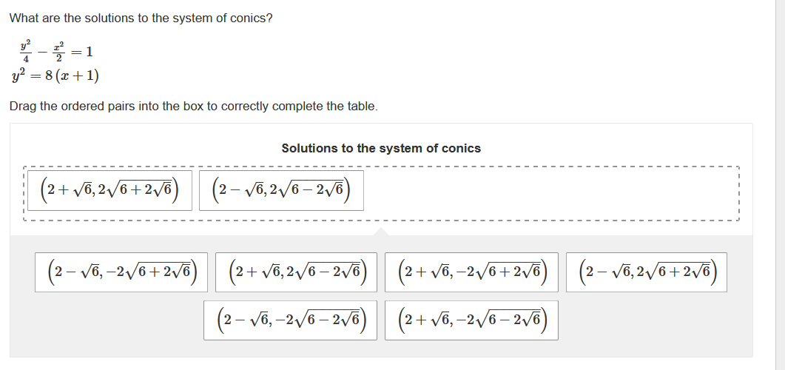Click the 'Solutions to the system of conics' heading
Viewport: 785px width, 370px height.
(381, 149)
